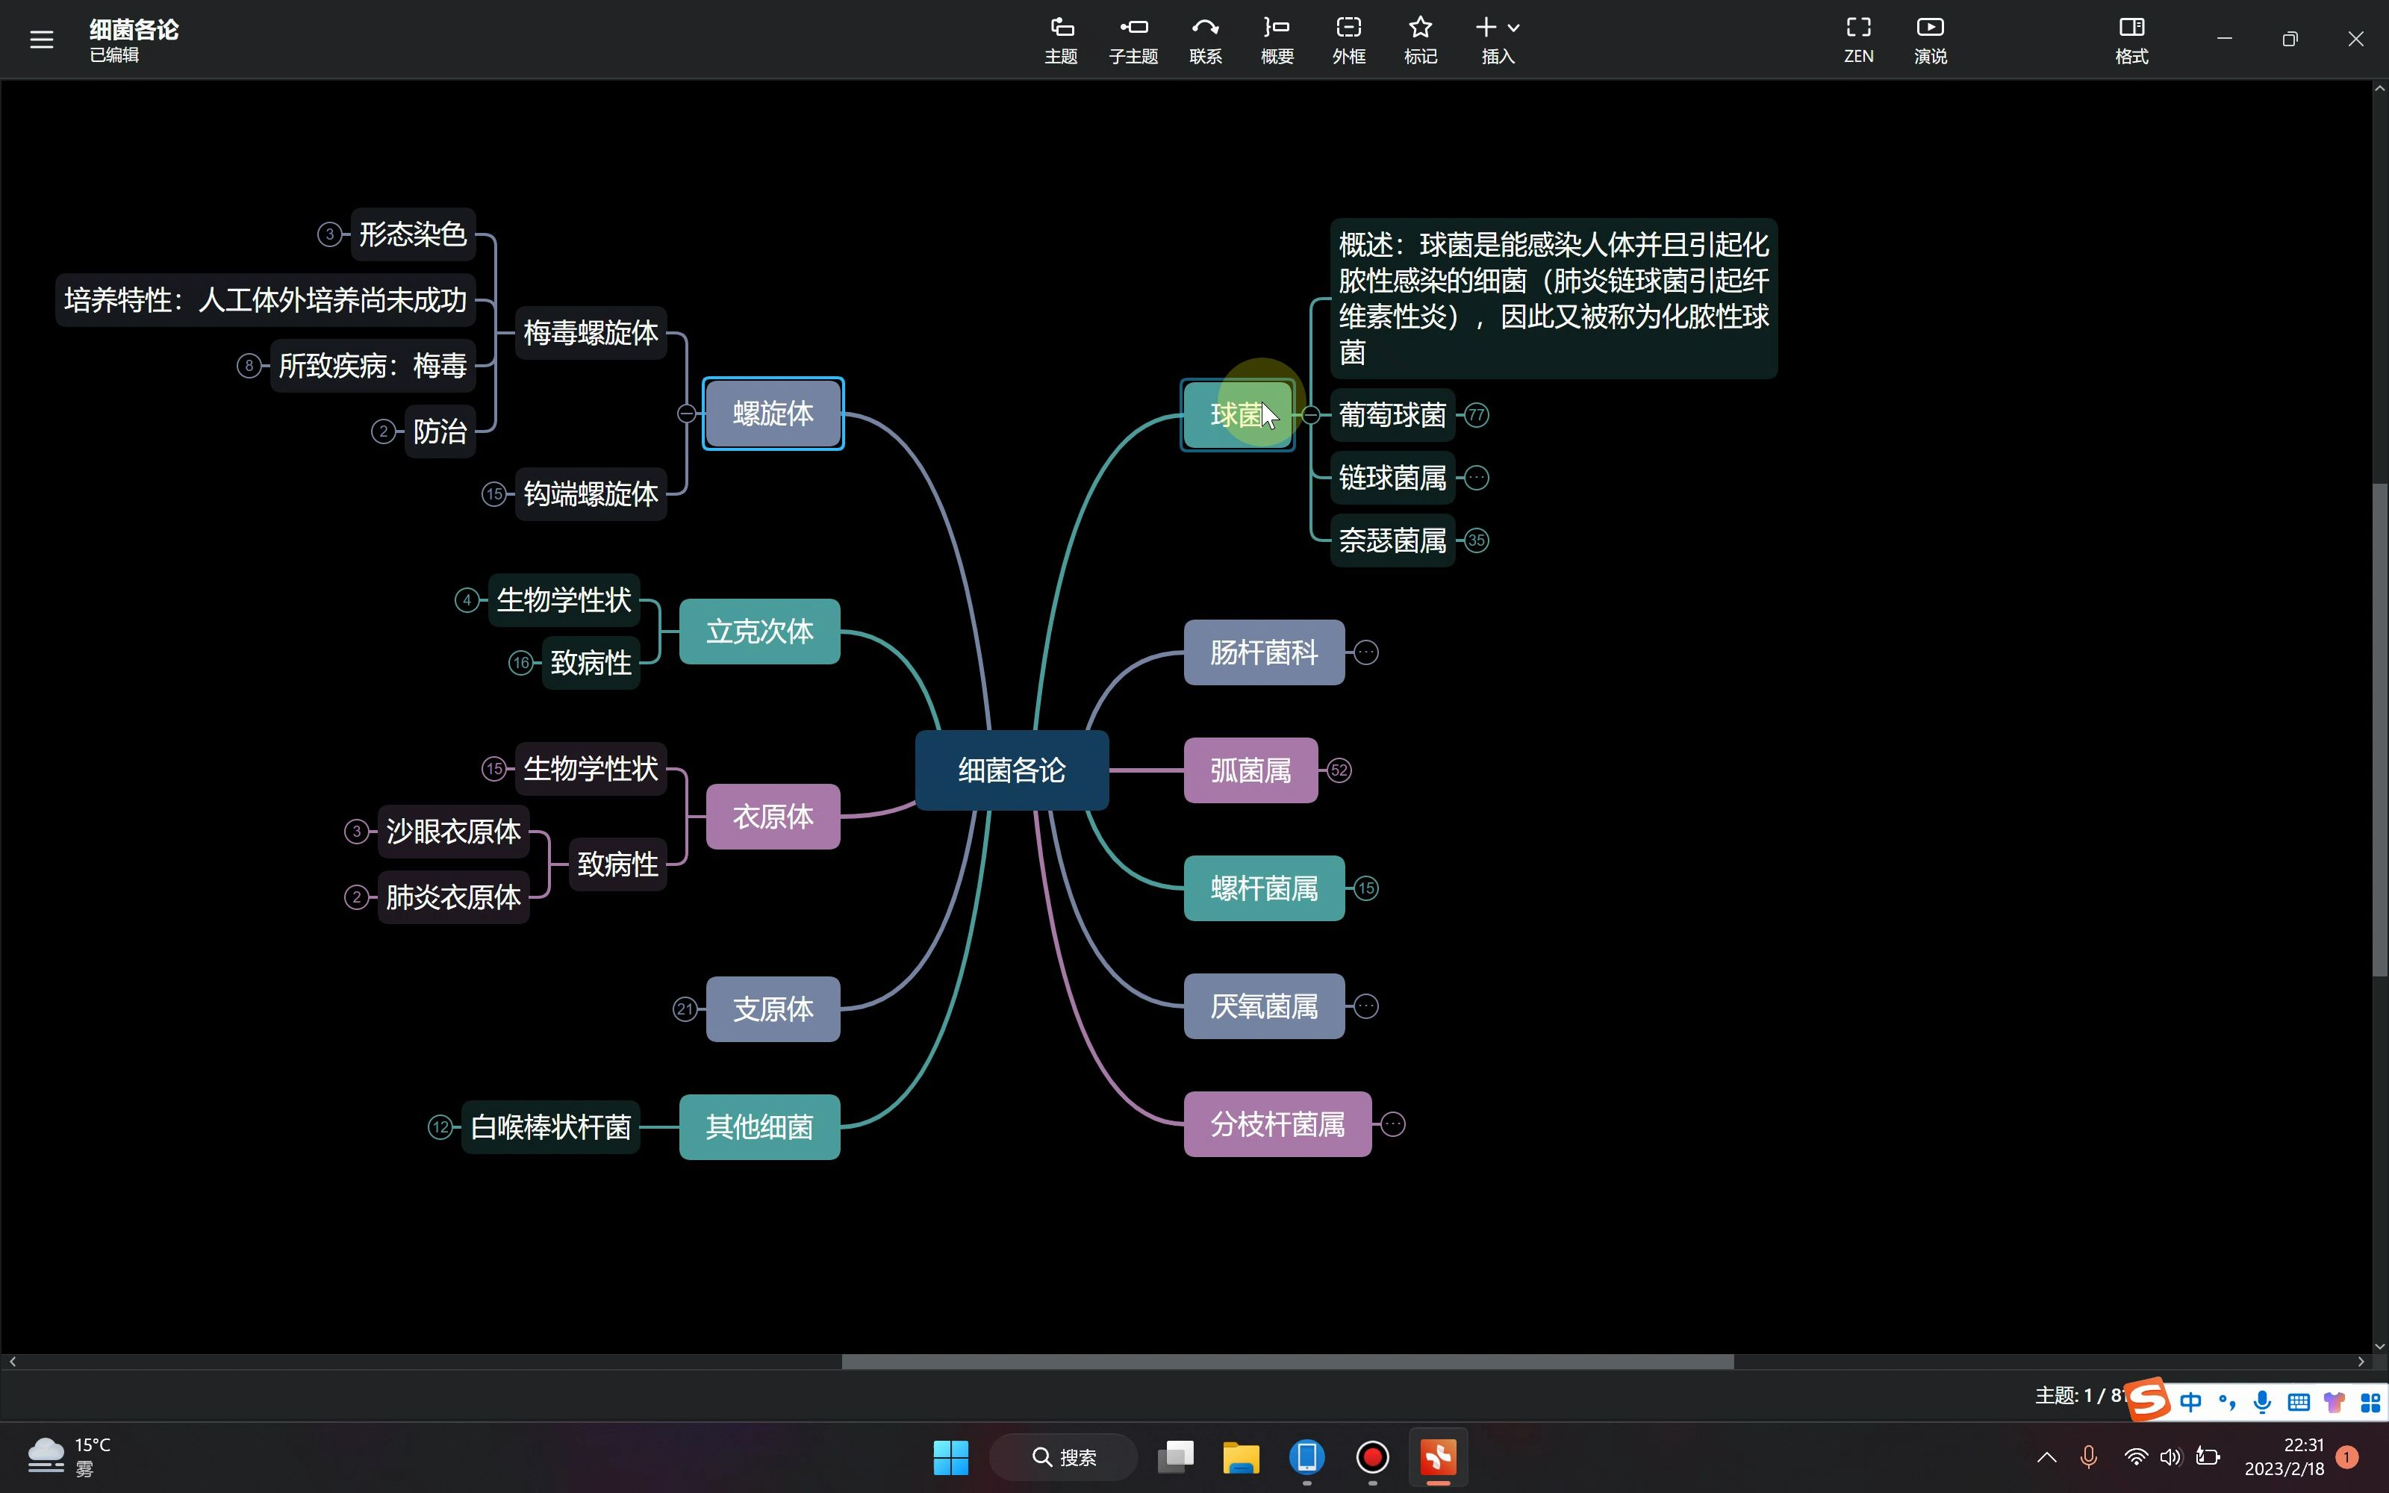The width and height of the screenshot is (2389, 1493).
Task: Open the 标记 marker tool
Action: point(1421,40)
